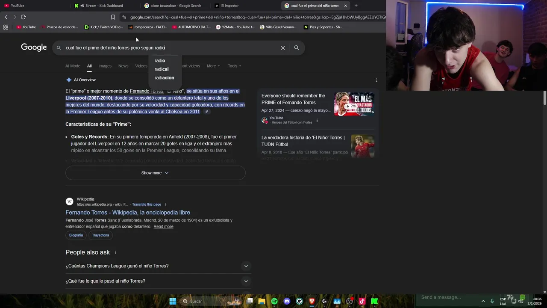
Task: Clear the search box with the X icon
Action: [282, 48]
